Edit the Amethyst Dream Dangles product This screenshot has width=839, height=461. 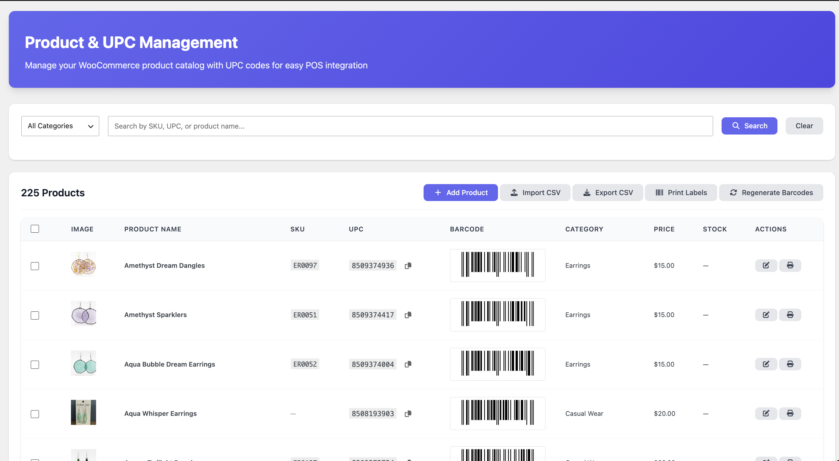tap(766, 266)
